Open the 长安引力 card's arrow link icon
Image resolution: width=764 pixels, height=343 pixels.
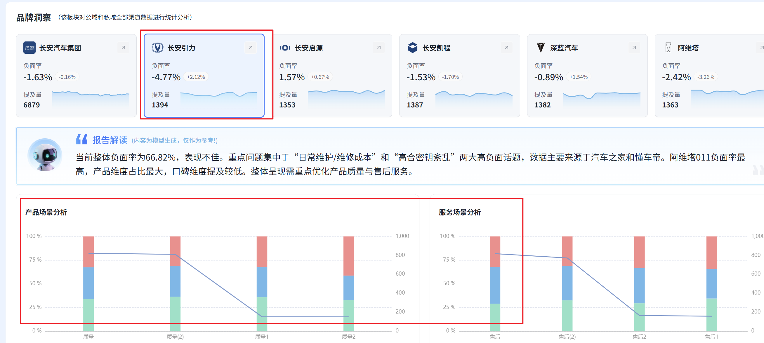[251, 47]
